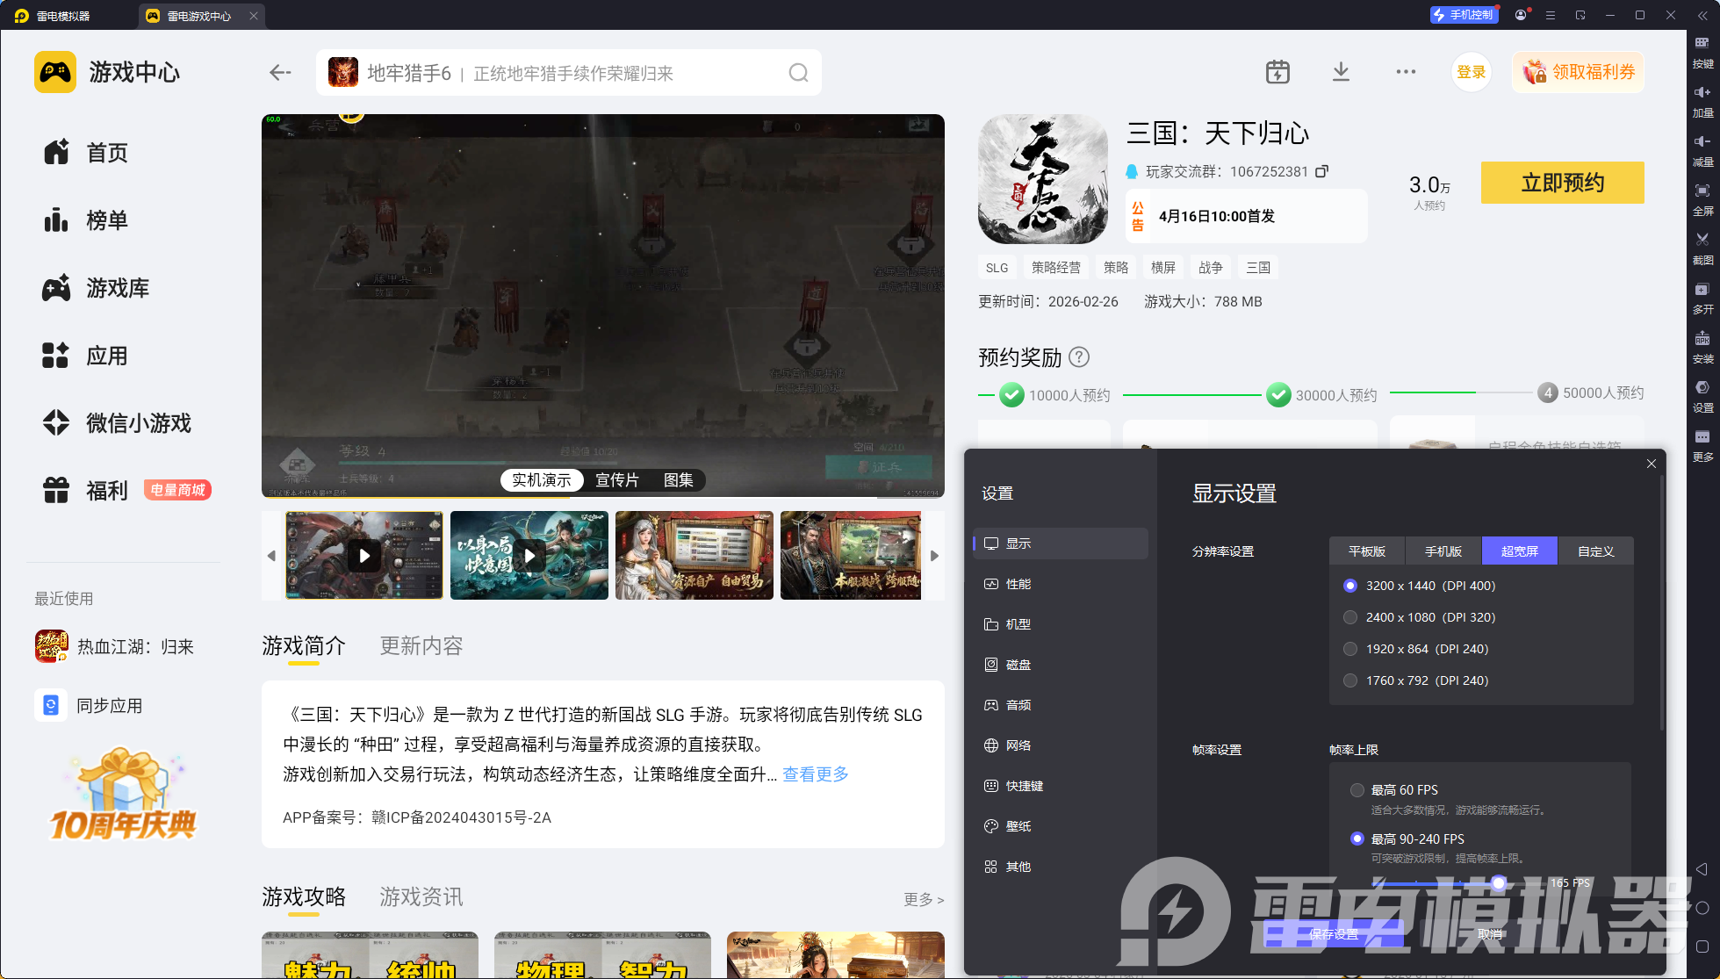Open the calendar reservation icon
The height and width of the screenshot is (979, 1720).
1277,72
